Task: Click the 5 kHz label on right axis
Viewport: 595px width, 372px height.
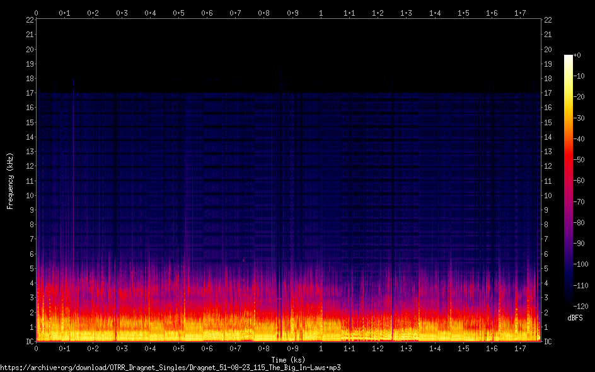Action: pos(546,269)
